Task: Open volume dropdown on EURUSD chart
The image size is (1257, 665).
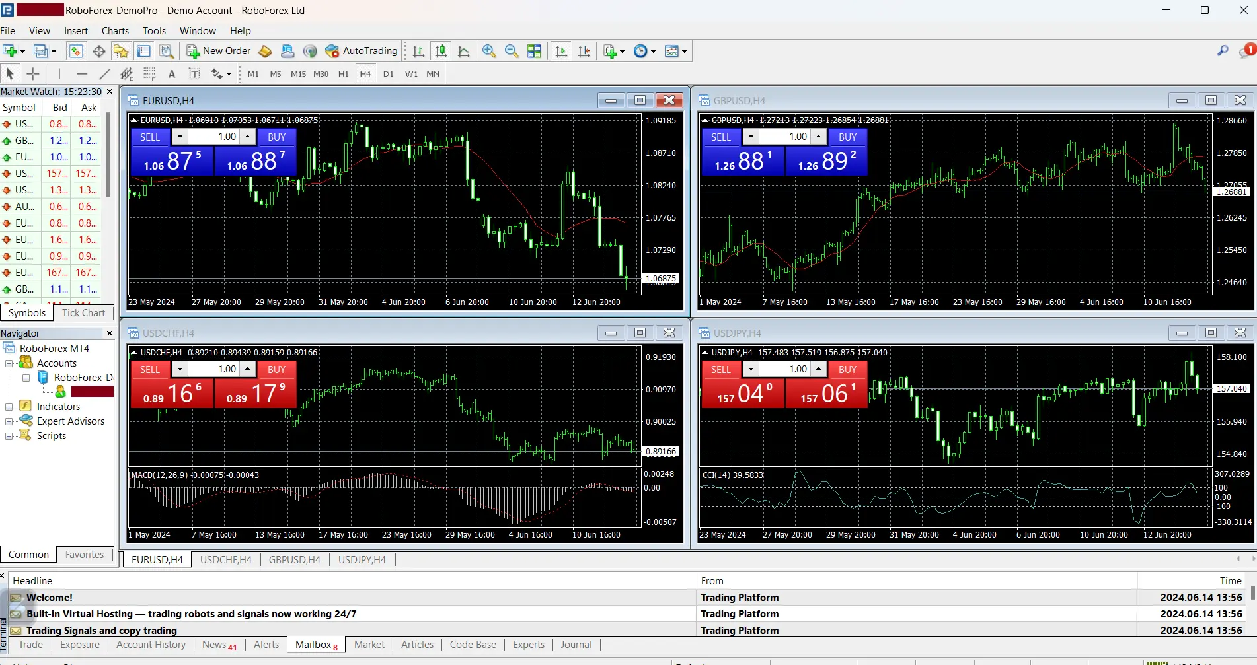Action: tap(180, 137)
